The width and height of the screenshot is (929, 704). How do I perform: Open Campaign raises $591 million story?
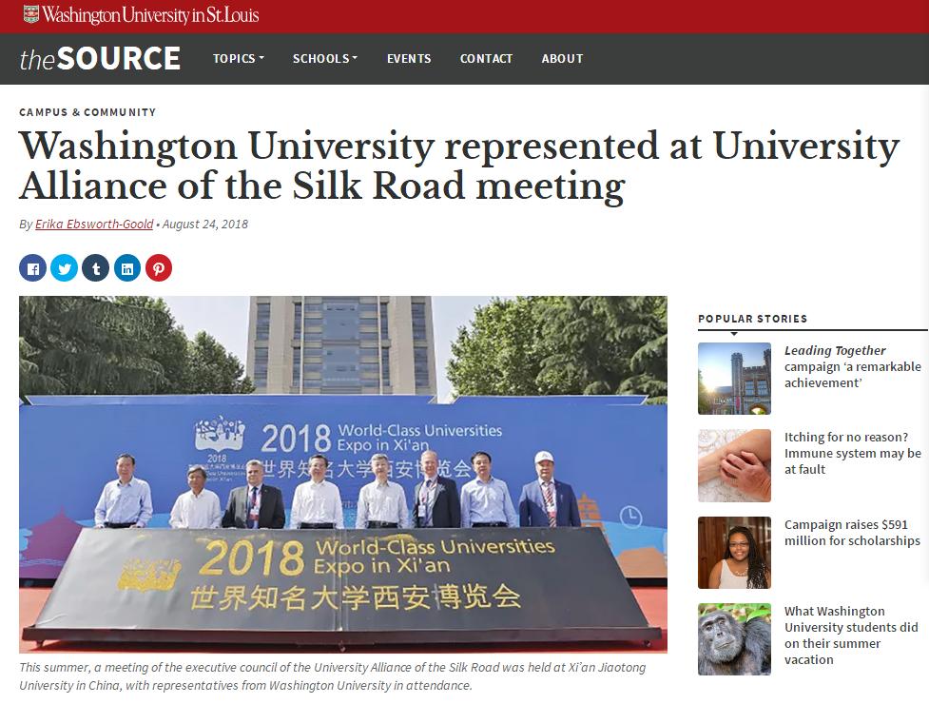pyautogui.click(x=853, y=533)
